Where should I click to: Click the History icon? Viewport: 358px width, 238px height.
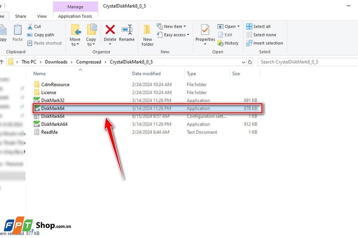pos(221,43)
